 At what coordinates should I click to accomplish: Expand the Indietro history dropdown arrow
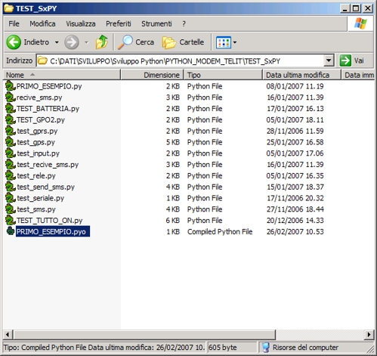tap(57, 42)
